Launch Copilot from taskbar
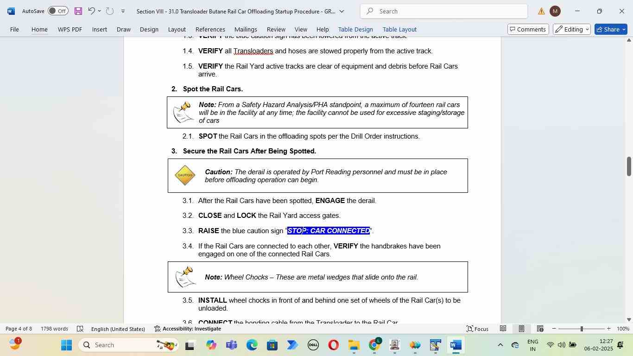The height and width of the screenshot is (356, 633). tap(211, 345)
